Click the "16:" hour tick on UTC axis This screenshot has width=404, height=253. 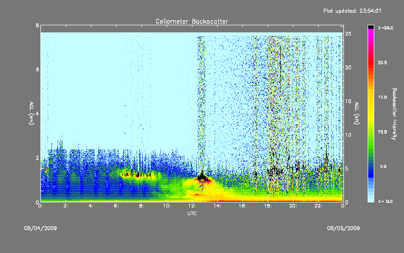[x=242, y=206]
